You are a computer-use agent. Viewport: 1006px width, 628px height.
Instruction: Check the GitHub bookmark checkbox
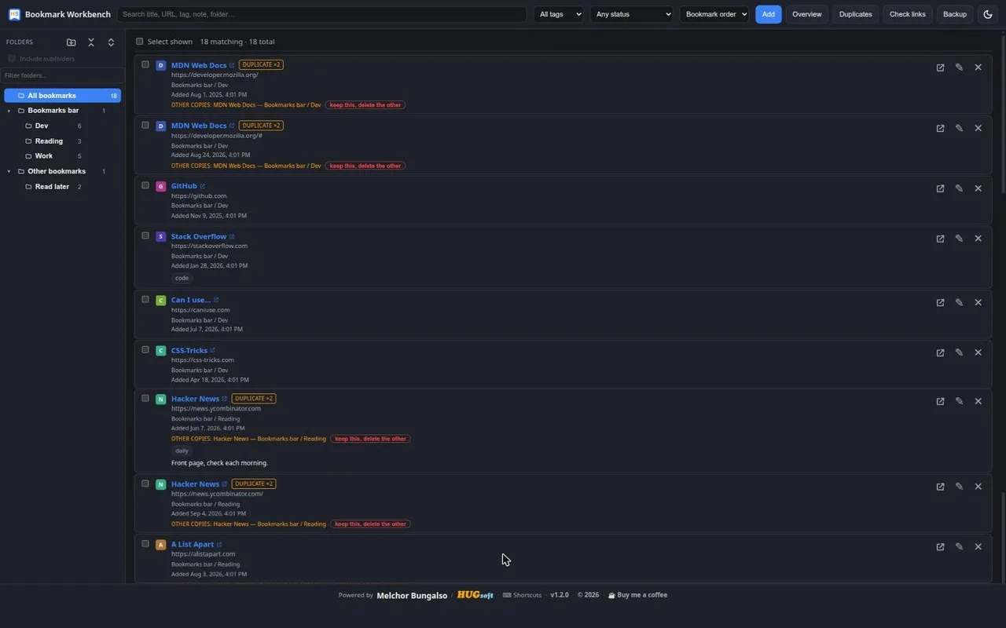(145, 185)
